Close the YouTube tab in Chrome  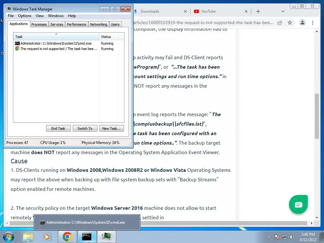pos(246,12)
